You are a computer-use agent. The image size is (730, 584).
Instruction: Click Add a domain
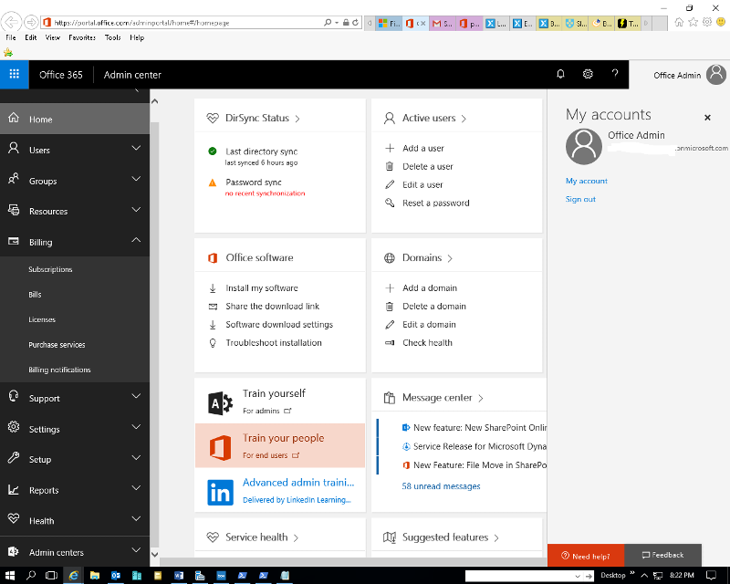click(x=430, y=287)
